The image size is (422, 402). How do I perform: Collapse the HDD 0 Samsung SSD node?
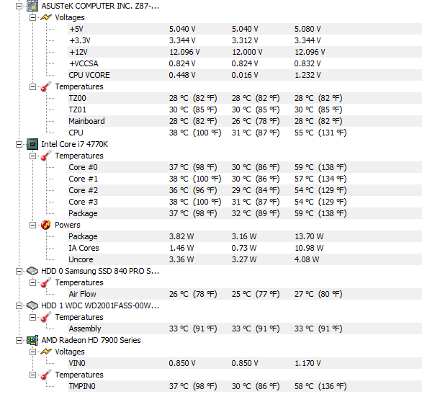(19, 271)
